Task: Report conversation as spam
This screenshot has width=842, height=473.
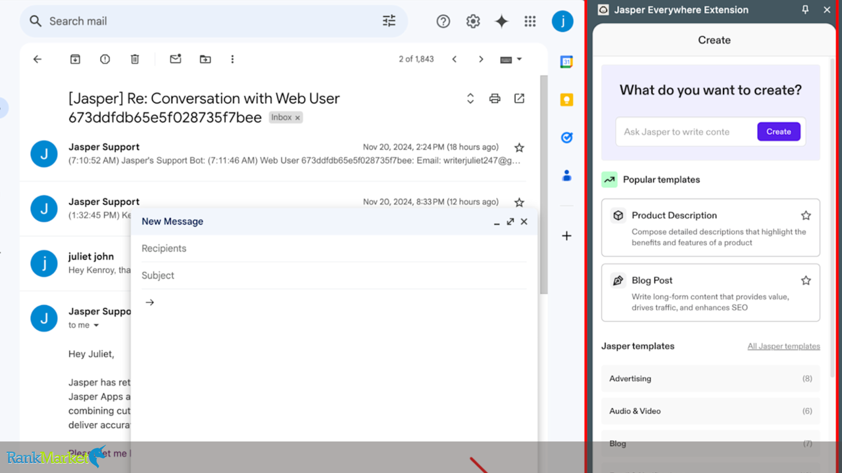Action: pos(105,59)
